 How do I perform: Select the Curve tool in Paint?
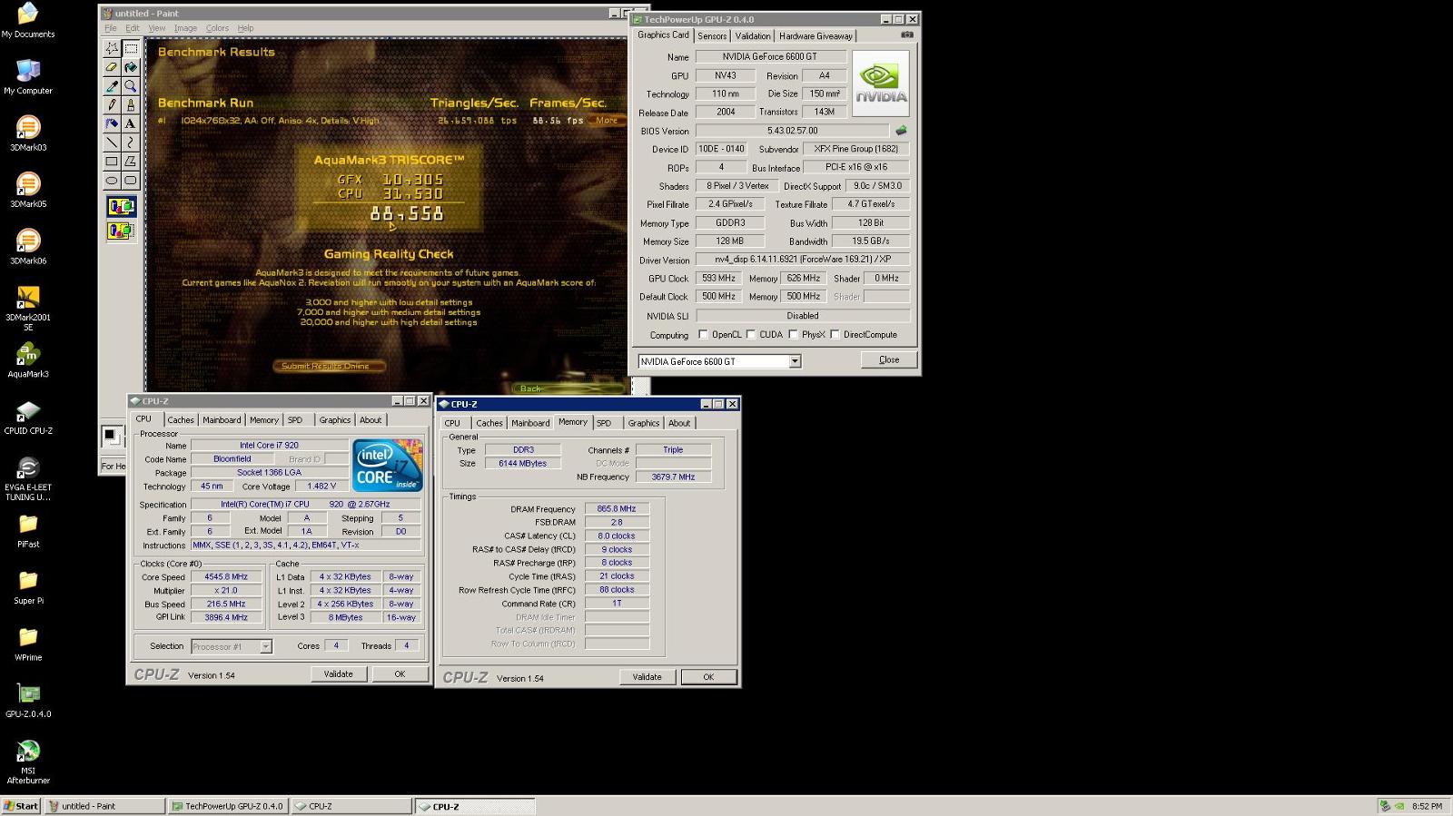click(x=131, y=143)
